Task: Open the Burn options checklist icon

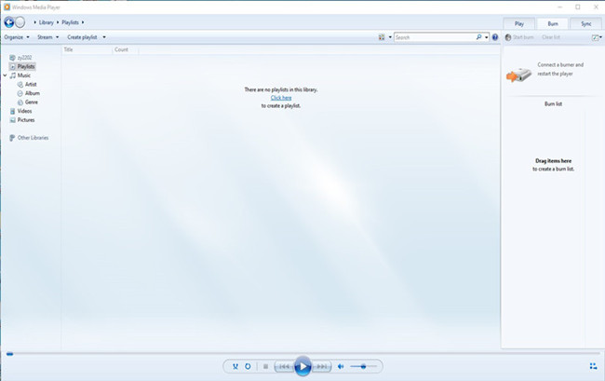Action: tap(596, 37)
